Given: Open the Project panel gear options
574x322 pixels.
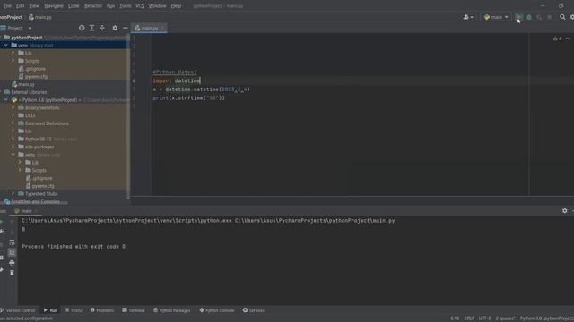Looking at the screenshot, I should click(x=115, y=28).
